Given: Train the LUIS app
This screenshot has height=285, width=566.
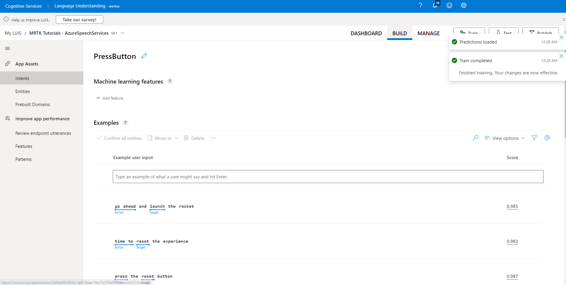Looking at the screenshot, I should (469, 32).
